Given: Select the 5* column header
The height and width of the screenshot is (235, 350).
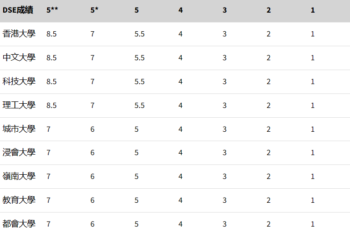Looking at the screenshot, I should (x=94, y=10).
